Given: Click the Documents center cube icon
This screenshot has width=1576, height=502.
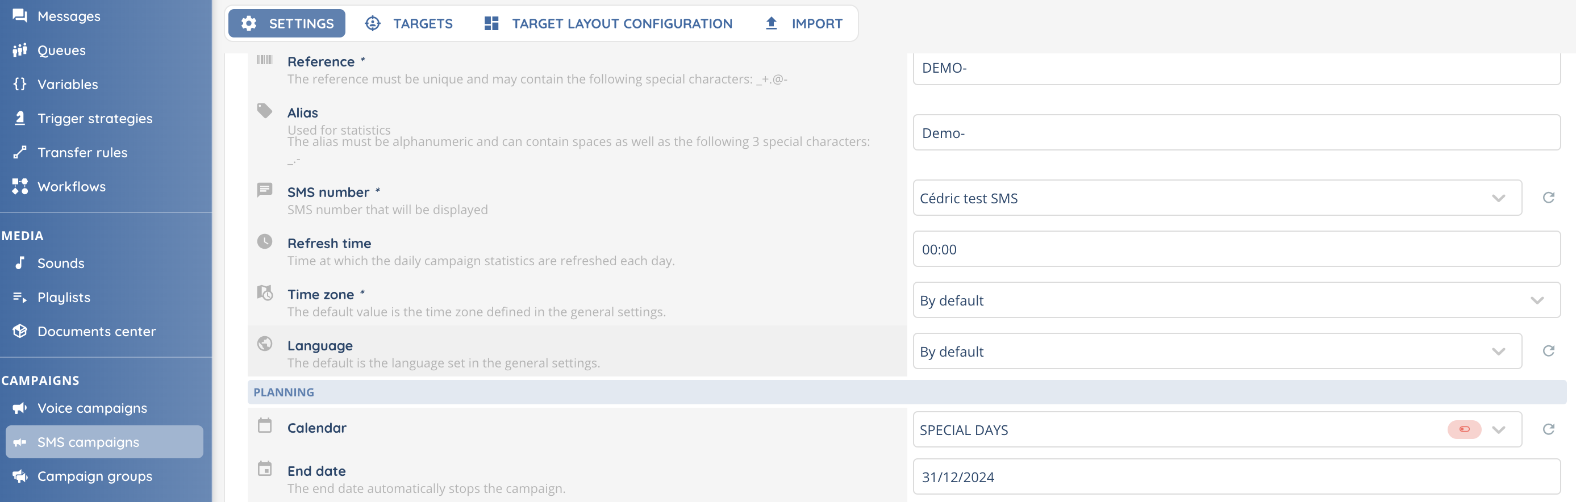Looking at the screenshot, I should (19, 331).
